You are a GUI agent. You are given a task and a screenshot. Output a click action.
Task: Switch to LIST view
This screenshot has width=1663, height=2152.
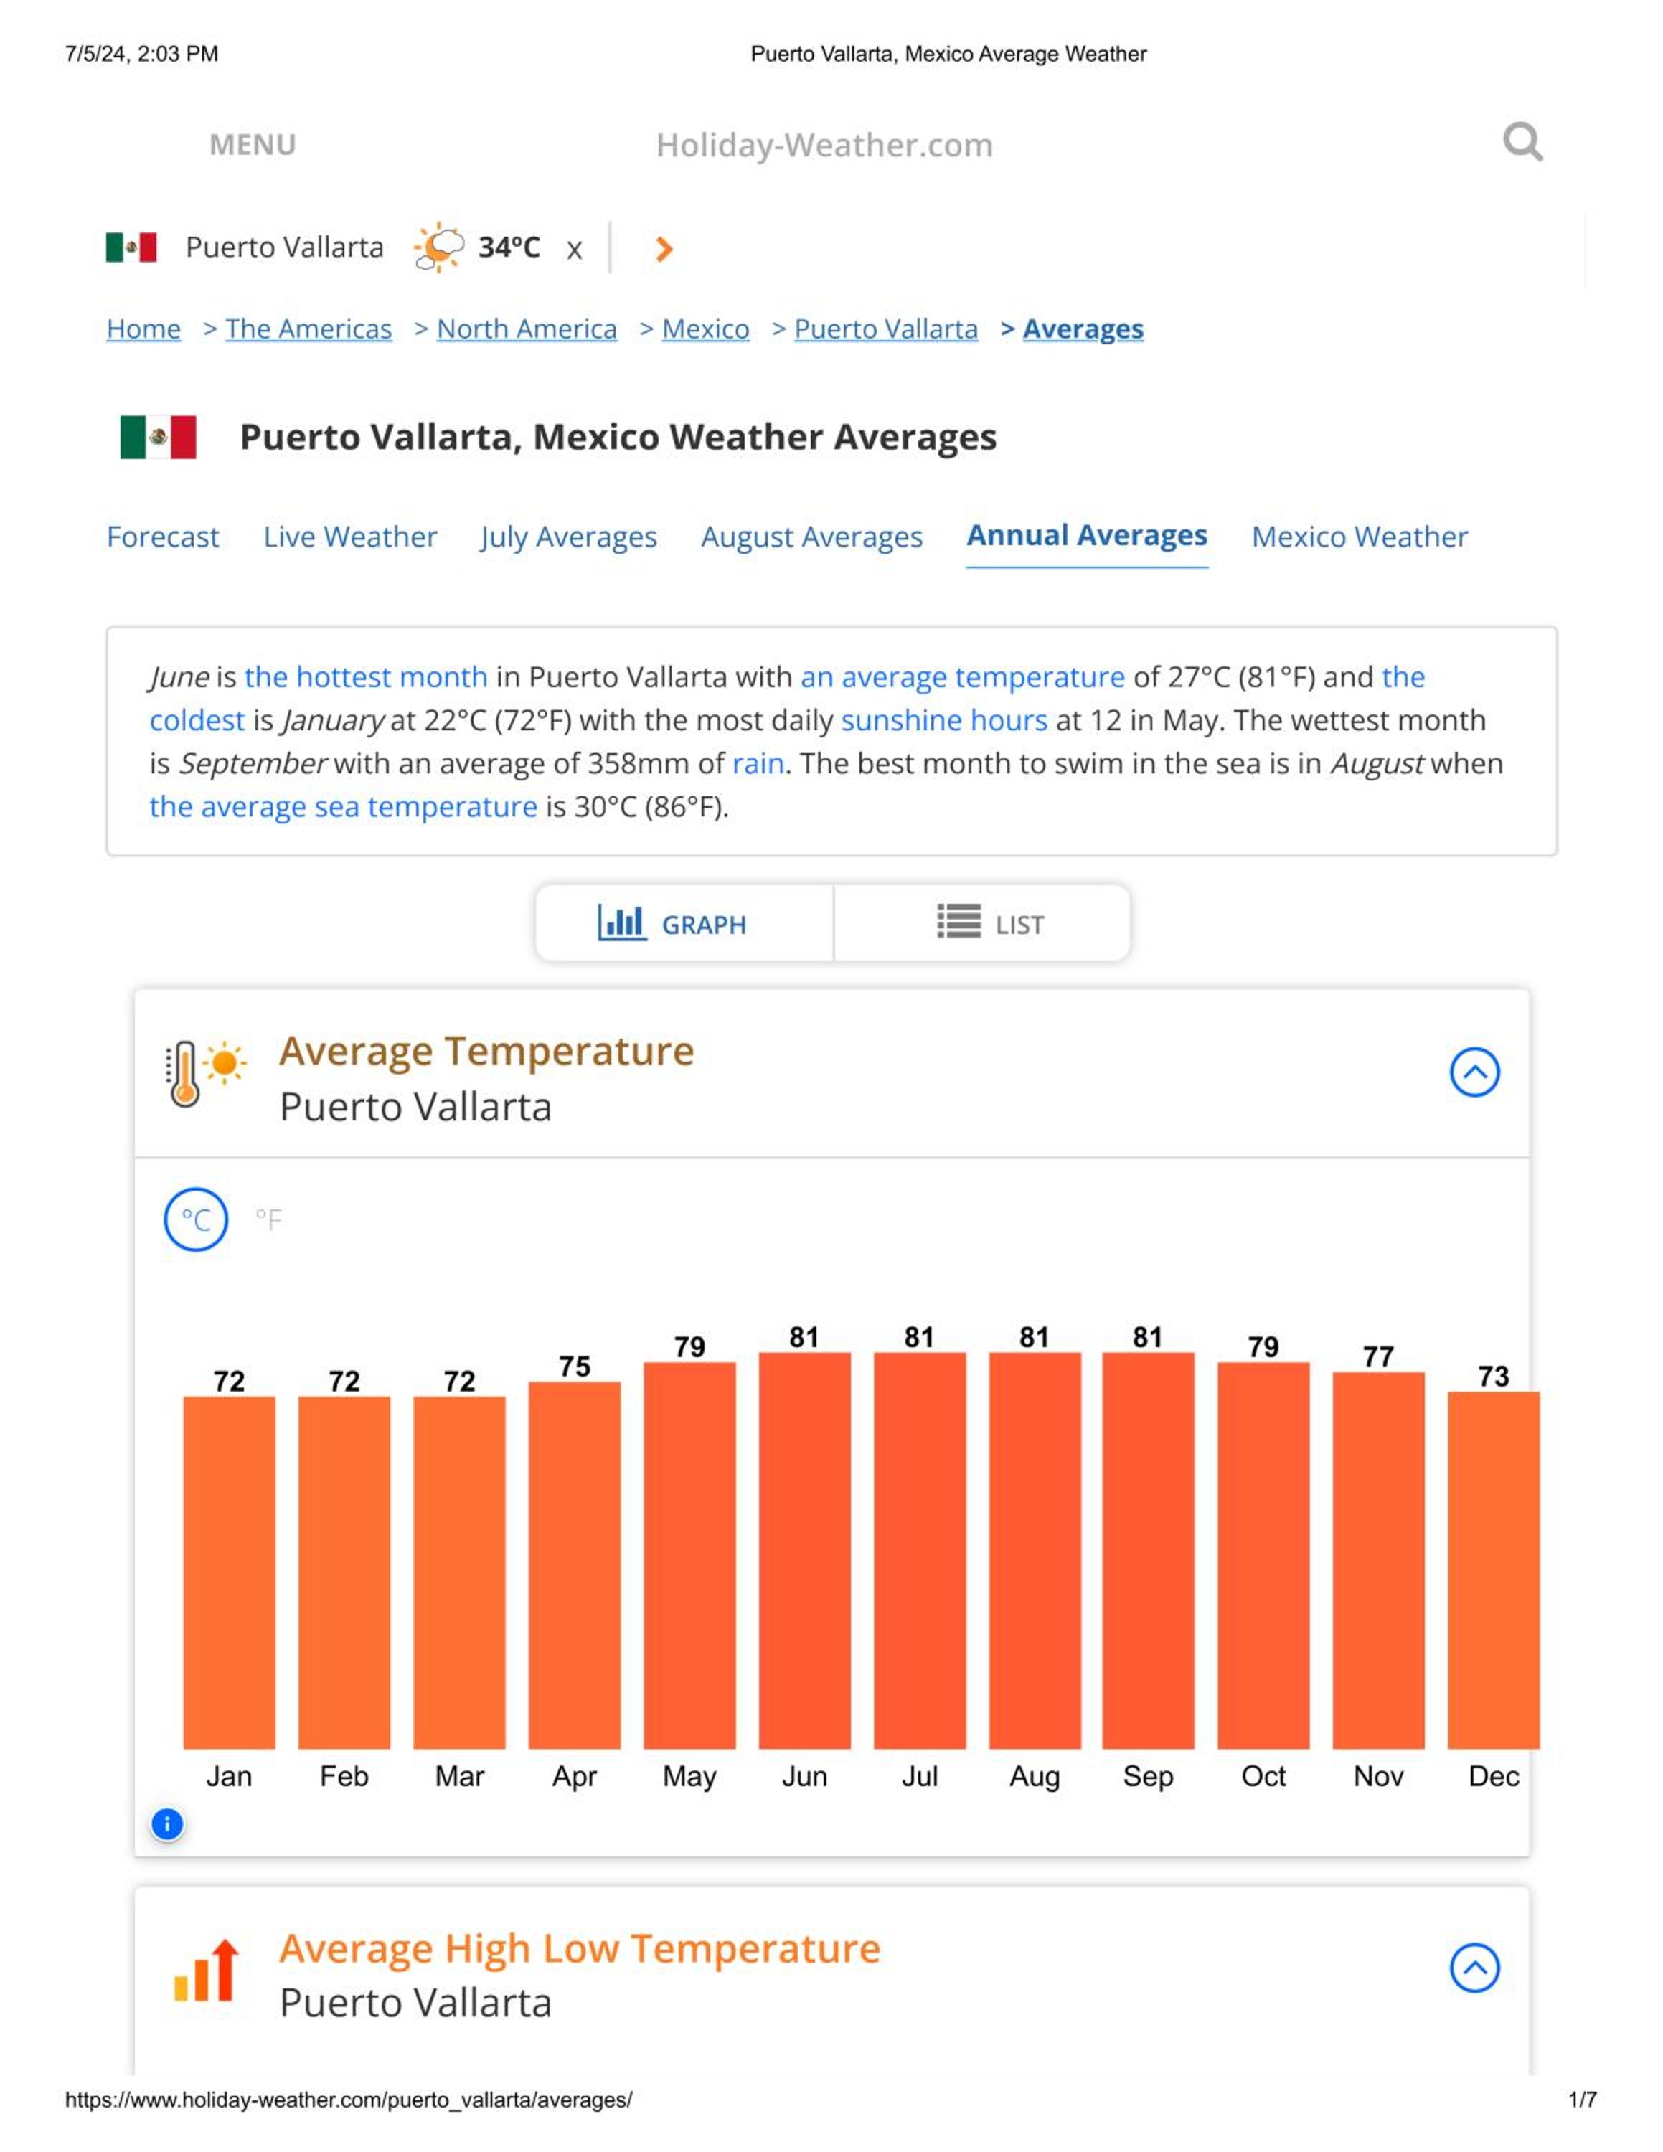[982, 923]
